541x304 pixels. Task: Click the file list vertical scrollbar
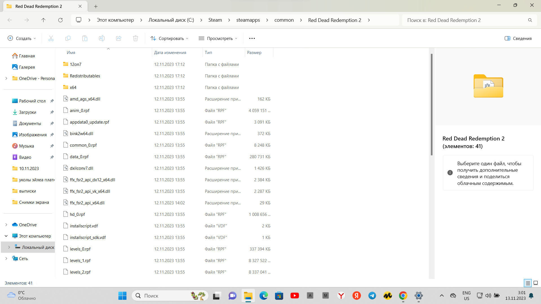tap(431, 104)
